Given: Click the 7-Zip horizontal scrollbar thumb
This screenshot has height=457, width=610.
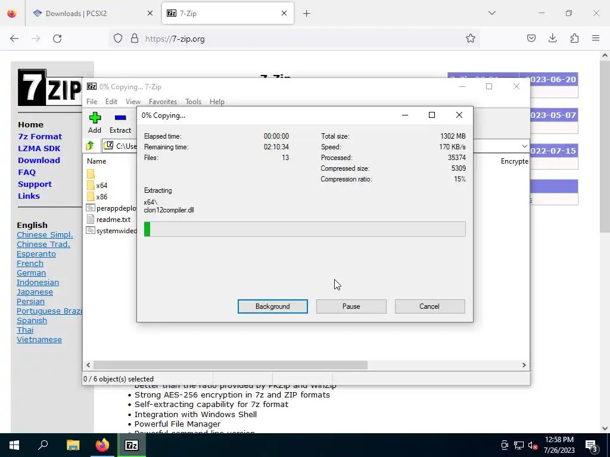Looking at the screenshot, I should (x=231, y=365).
